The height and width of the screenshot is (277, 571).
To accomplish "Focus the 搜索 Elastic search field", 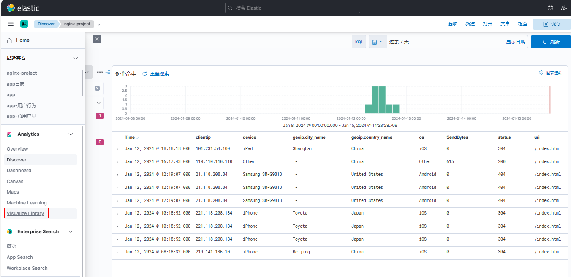I will pos(292,8).
